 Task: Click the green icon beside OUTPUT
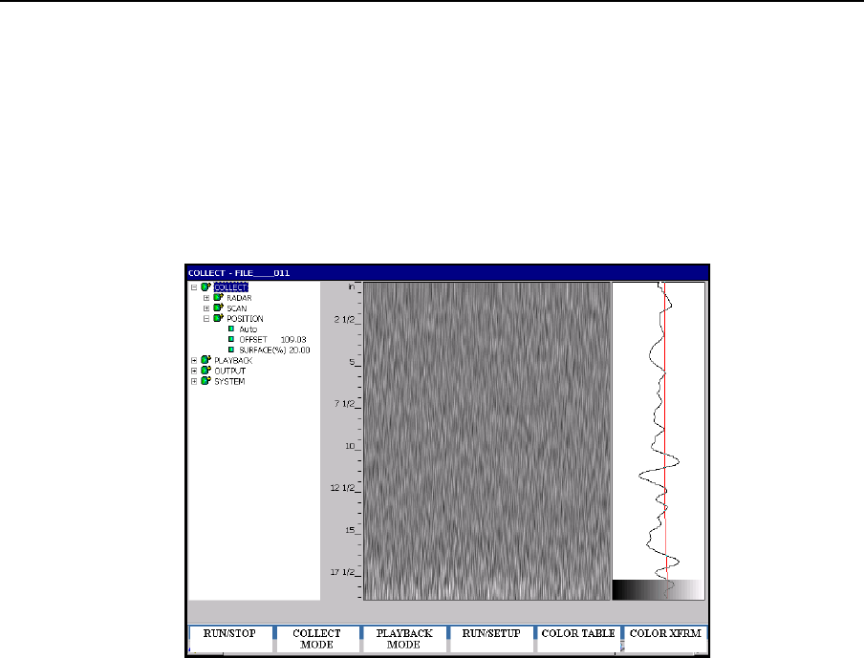(x=205, y=371)
